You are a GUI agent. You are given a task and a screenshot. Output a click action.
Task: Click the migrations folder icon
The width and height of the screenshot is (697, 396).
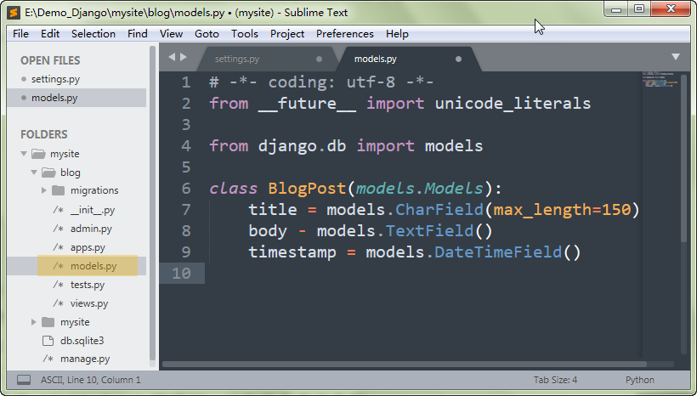(x=59, y=190)
